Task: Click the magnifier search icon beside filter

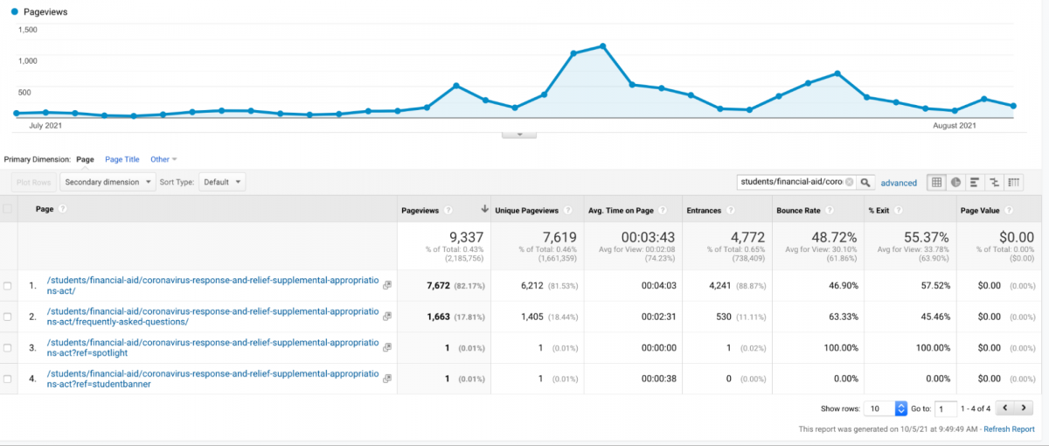Action: pos(865,182)
